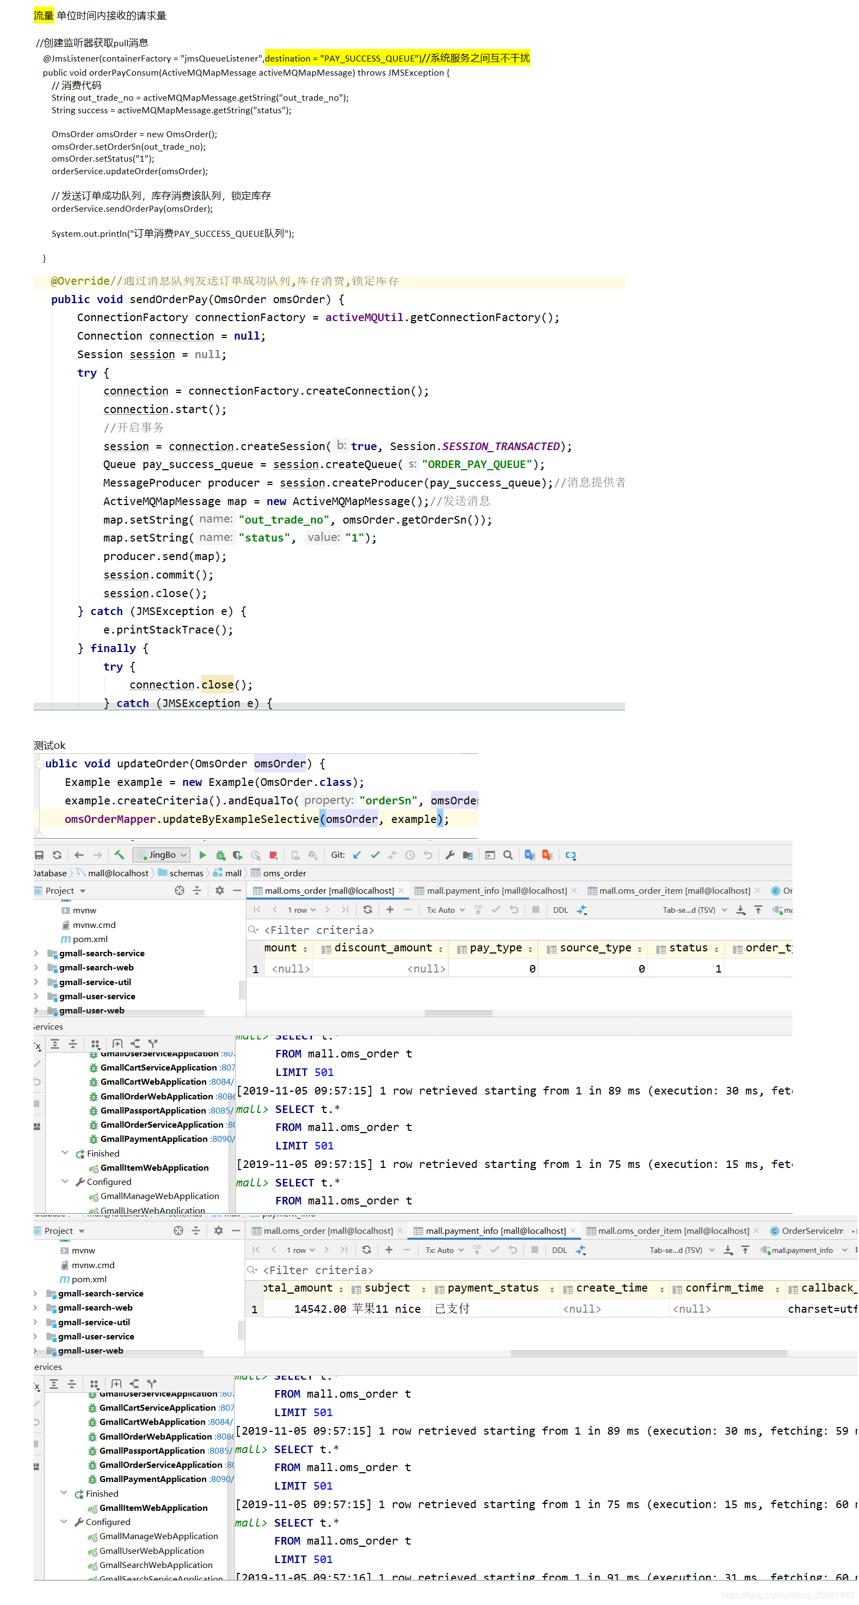The width and height of the screenshot is (859, 1605).
Task: Click the Debug bug icon beside Run
Action: 220,855
